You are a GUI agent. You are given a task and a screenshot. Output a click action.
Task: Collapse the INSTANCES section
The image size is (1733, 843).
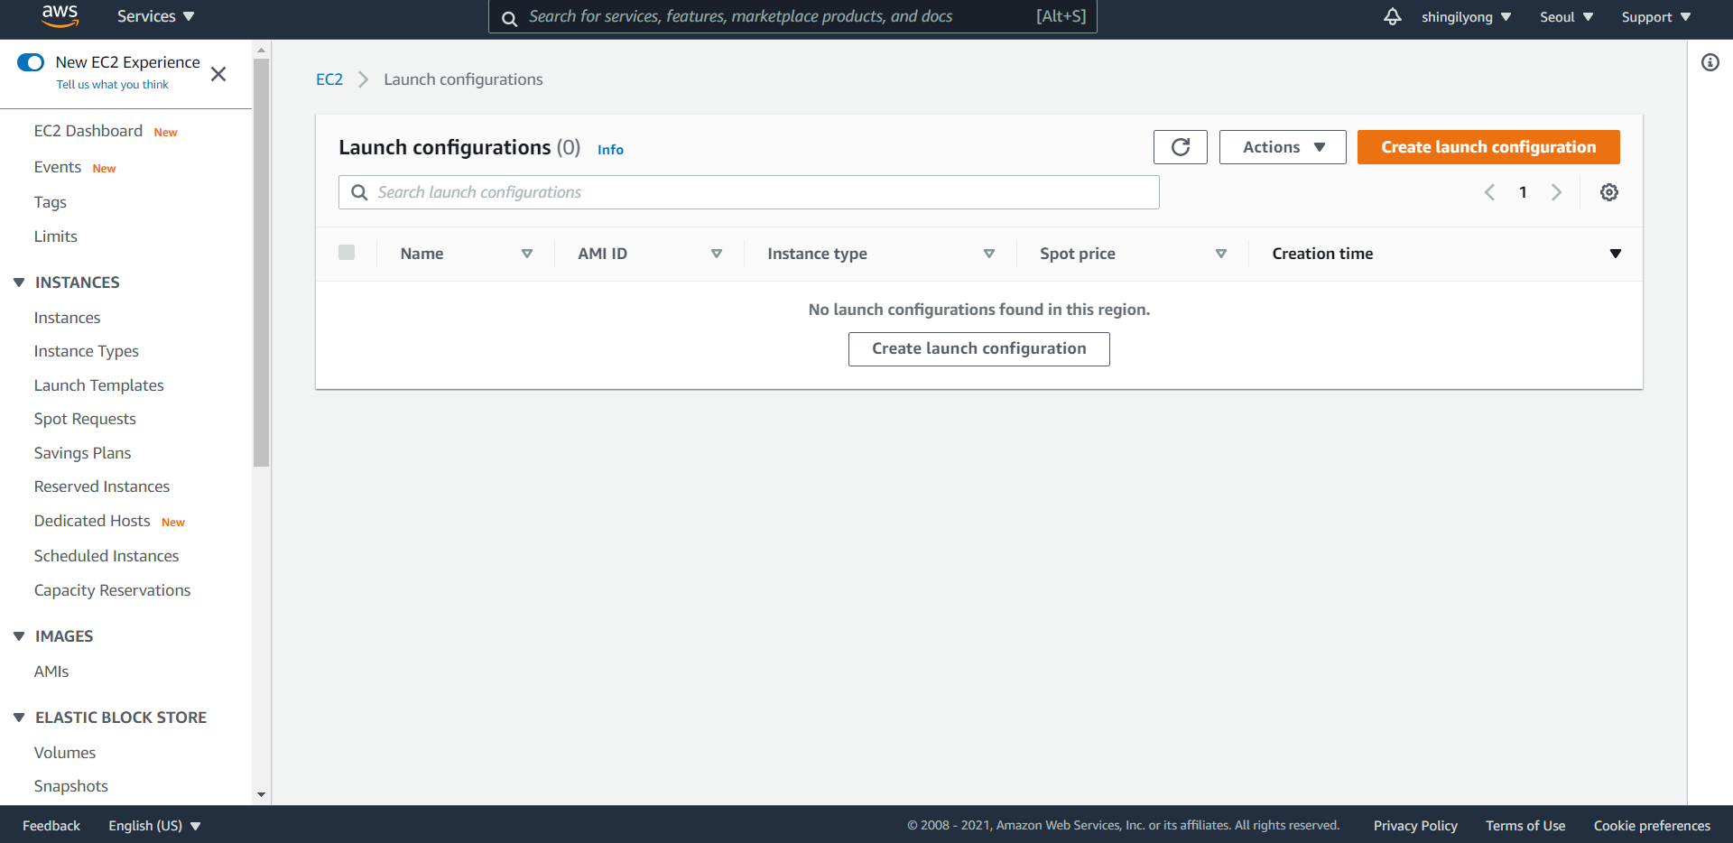pos(19,283)
